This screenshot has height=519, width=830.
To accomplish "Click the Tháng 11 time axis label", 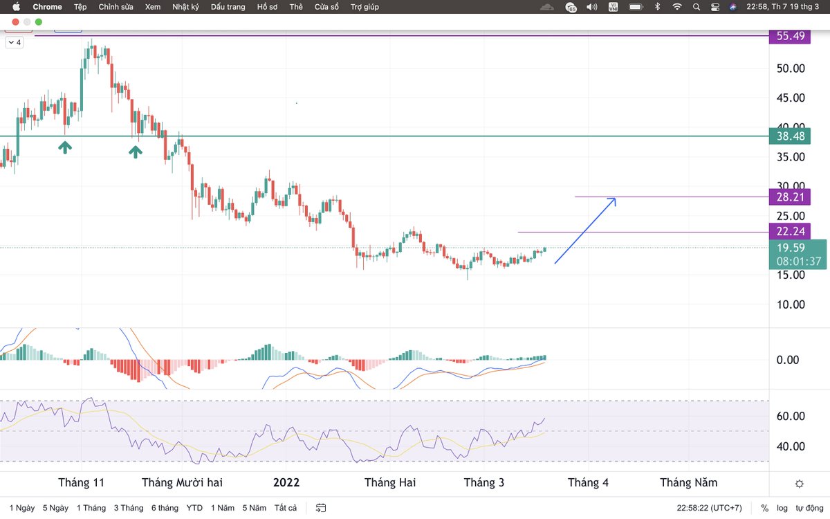I will [x=81, y=482].
